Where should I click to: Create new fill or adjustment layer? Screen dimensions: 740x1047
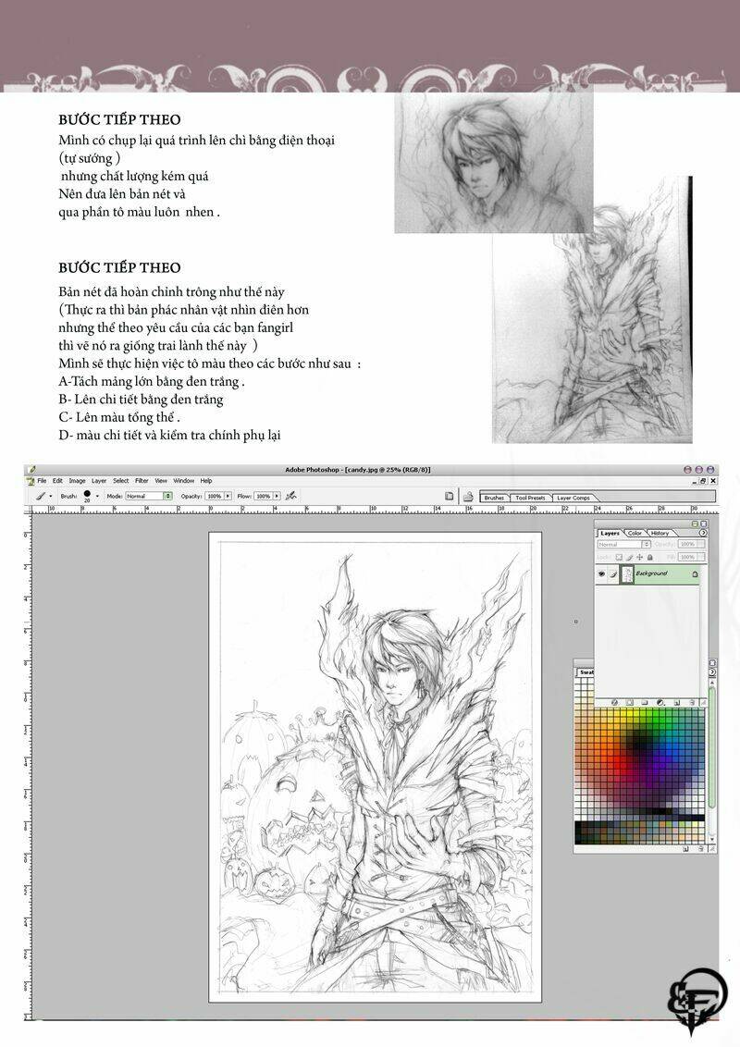coord(660,703)
